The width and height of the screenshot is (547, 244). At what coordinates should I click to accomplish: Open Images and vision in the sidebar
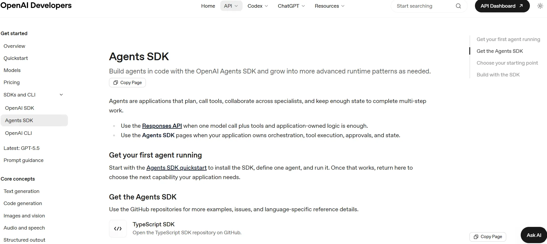(x=24, y=216)
